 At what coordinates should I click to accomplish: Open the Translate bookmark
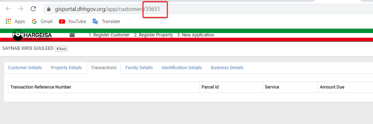(x=106, y=21)
